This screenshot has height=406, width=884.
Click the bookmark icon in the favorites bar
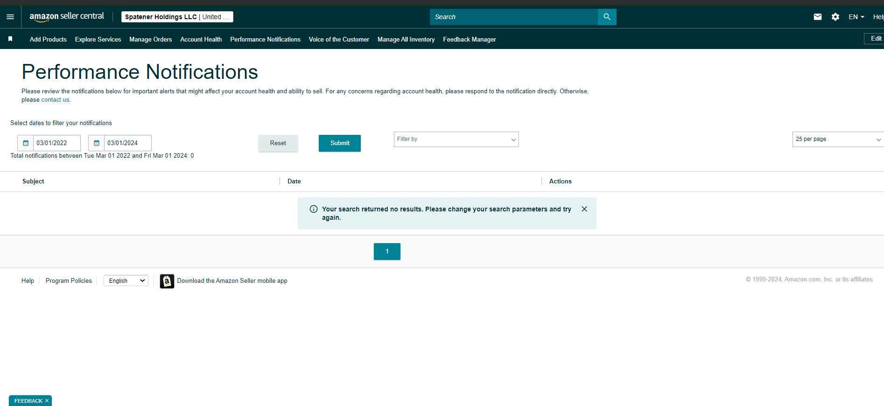10,39
